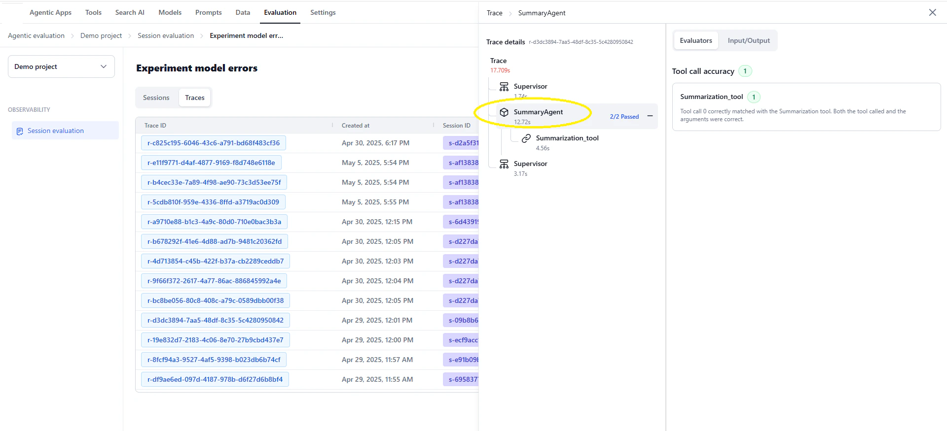Screen dimensions: 947x431
Task: Click the 2/2 Passed badge
Action: (x=624, y=117)
